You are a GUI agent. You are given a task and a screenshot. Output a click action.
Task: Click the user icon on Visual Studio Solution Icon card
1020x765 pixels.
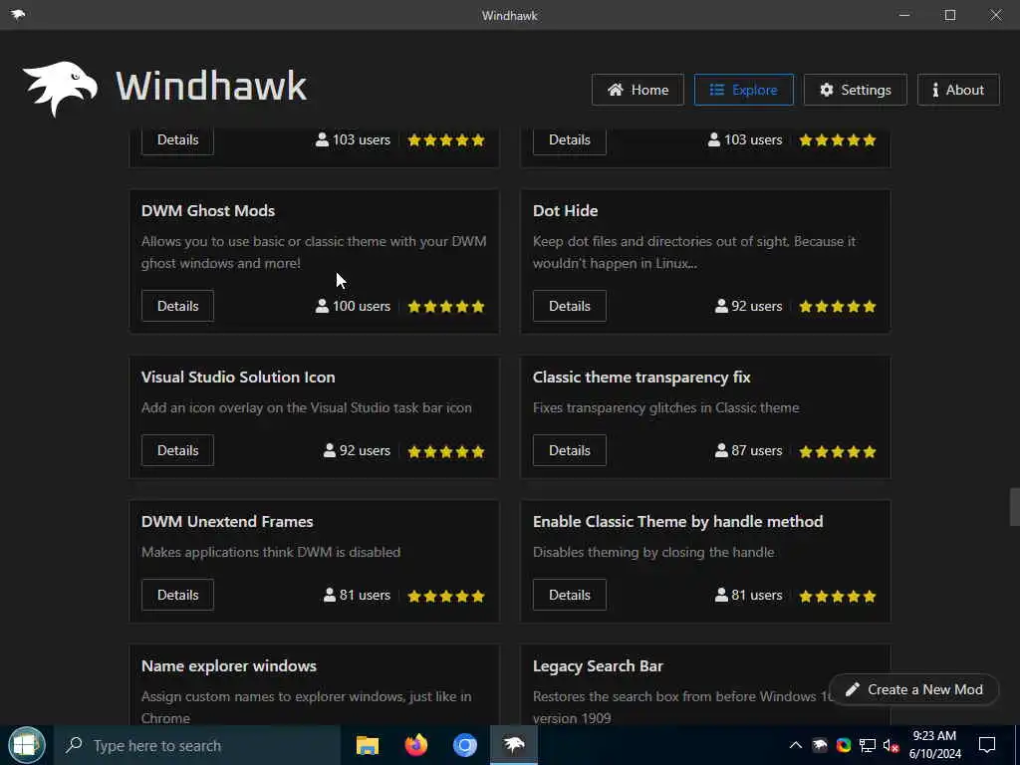[x=329, y=450]
